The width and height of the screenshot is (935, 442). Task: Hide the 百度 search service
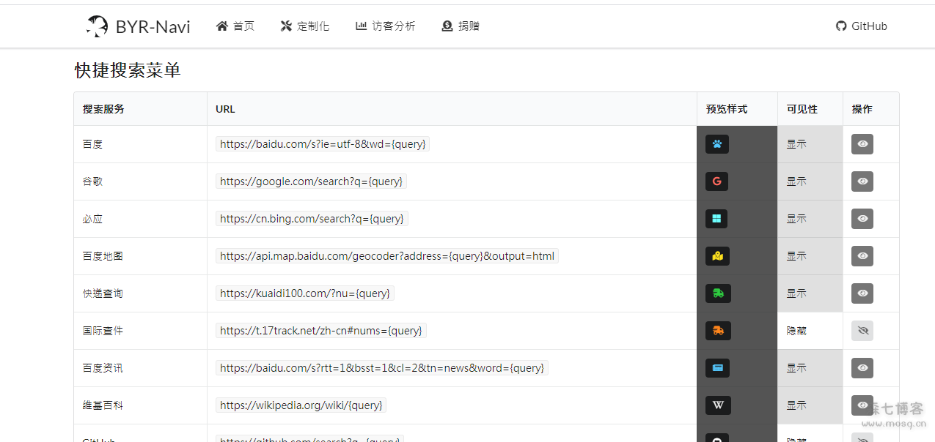point(862,144)
